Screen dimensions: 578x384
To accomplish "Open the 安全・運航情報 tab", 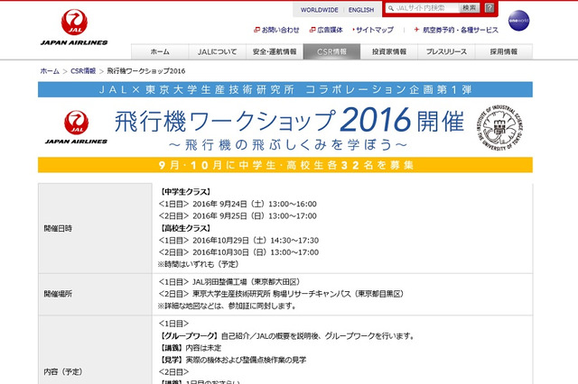I will (275, 51).
